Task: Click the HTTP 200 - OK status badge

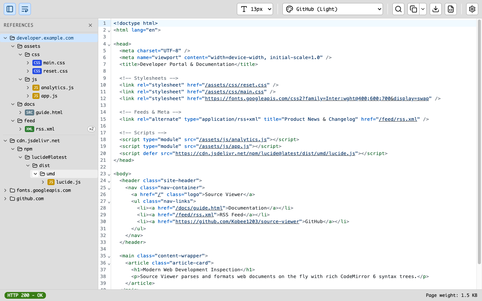Action: [x=25, y=295]
